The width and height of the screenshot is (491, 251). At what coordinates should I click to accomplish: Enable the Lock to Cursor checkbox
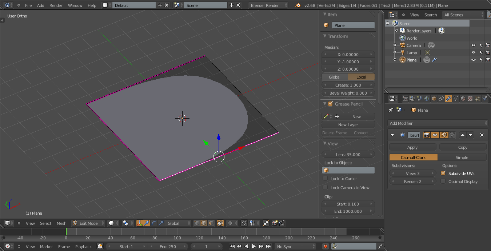325,179
